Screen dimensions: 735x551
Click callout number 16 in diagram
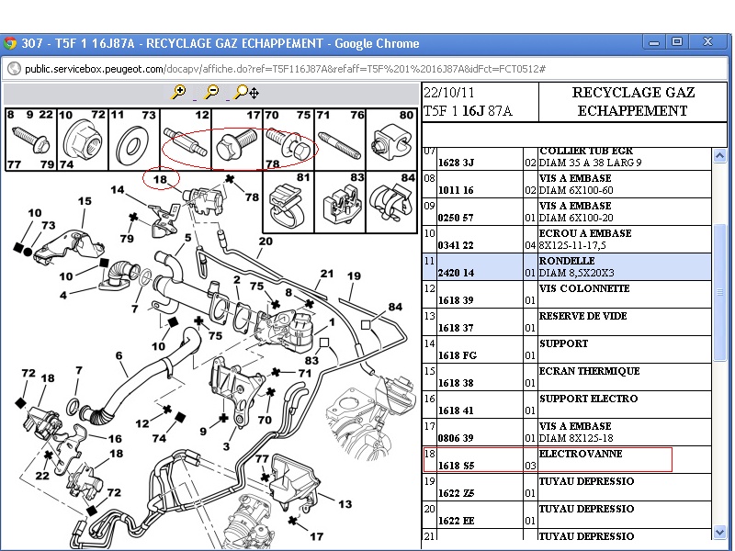click(x=115, y=439)
